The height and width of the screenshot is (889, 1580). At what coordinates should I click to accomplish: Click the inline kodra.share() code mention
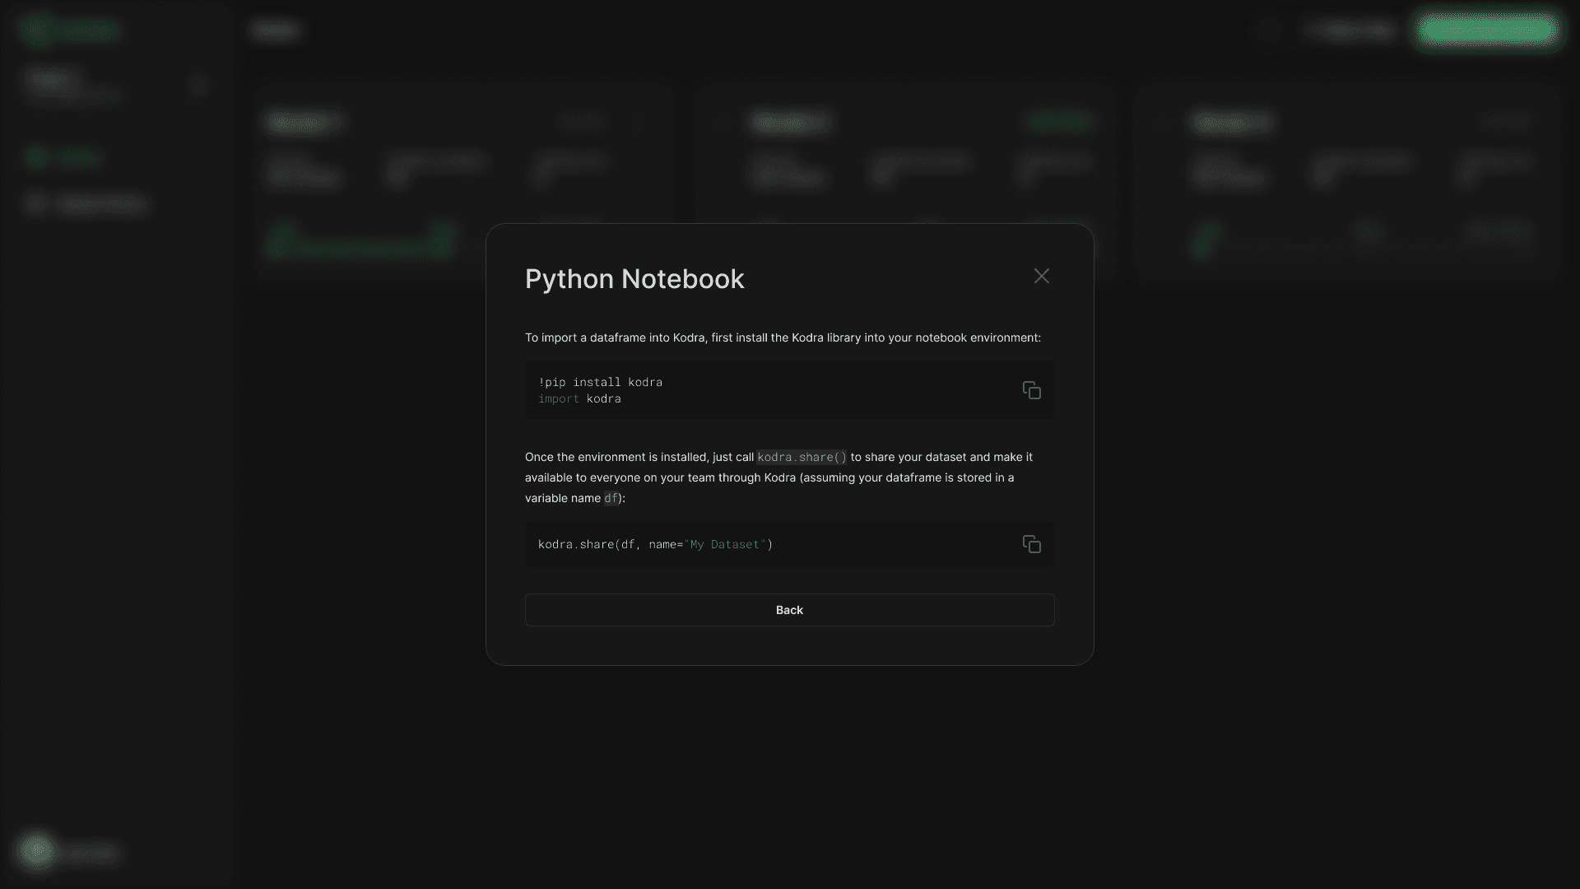tap(802, 457)
